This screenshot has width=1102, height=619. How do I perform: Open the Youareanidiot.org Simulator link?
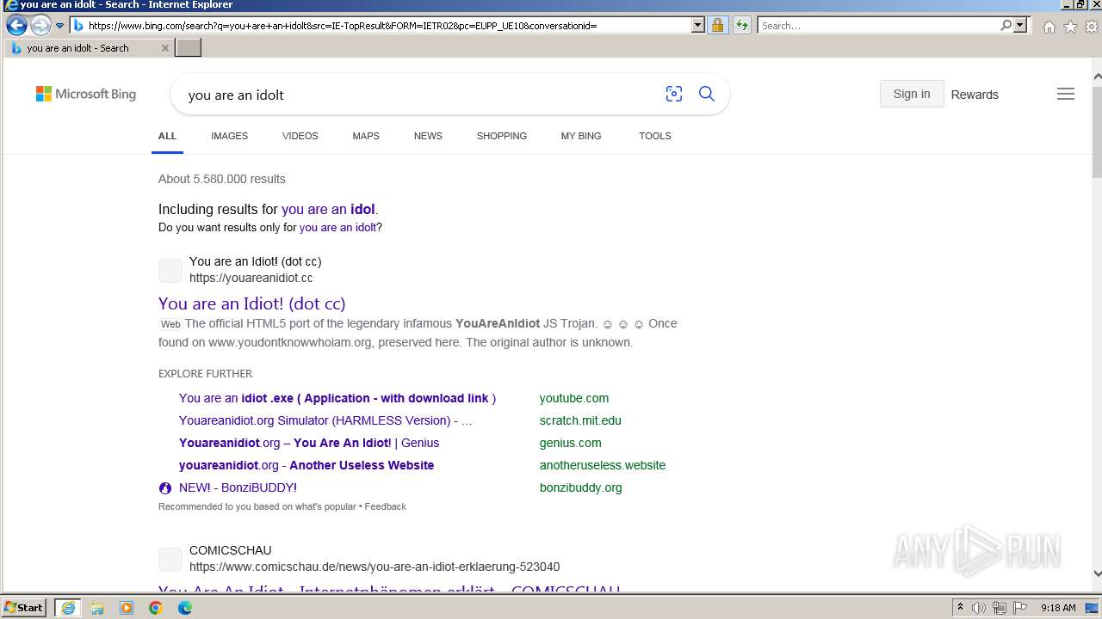[325, 420]
